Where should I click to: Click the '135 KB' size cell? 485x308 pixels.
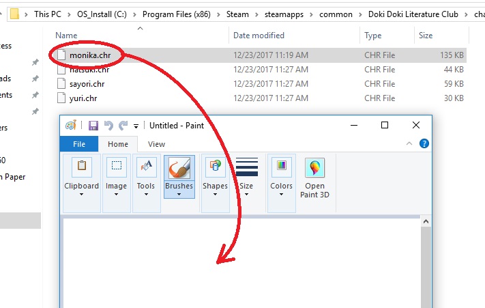[x=452, y=55]
